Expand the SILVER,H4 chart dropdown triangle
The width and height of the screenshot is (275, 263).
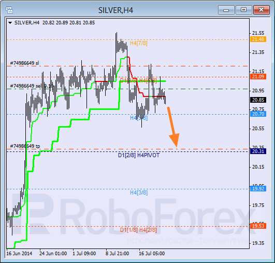point(10,23)
